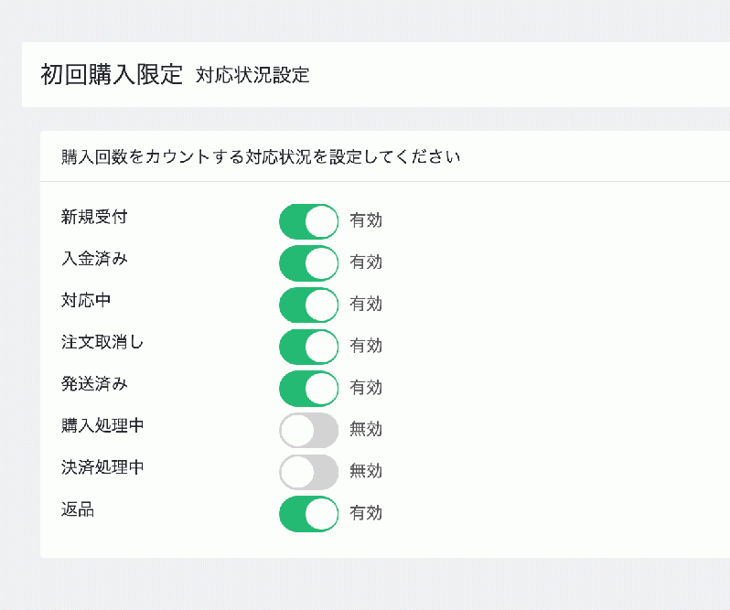The image size is (730, 610).
Task: Click the 購入処理中 label
Action: [102, 426]
